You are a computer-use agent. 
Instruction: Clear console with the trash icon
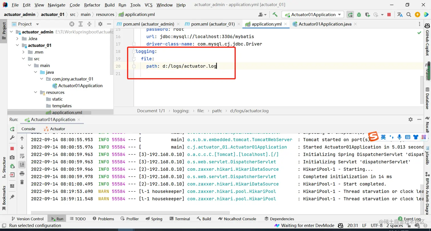tap(22, 182)
